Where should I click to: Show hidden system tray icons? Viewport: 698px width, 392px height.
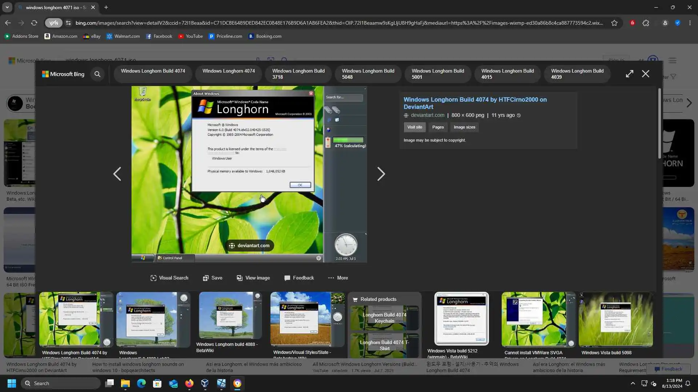click(633, 383)
